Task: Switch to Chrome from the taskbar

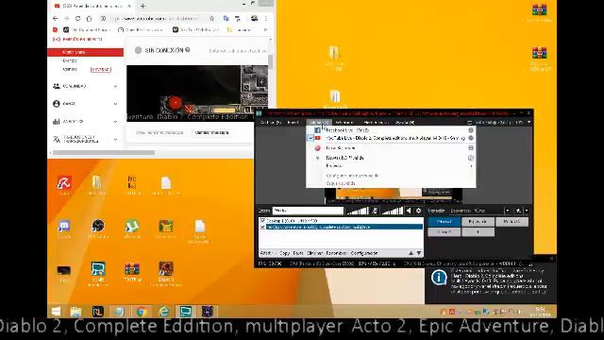Action: point(141,311)
